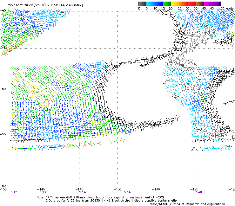Select the magenta 40-45 knots legend color
Image resolution: width=235 pixels, height=206 pixels.
(208, 4)
